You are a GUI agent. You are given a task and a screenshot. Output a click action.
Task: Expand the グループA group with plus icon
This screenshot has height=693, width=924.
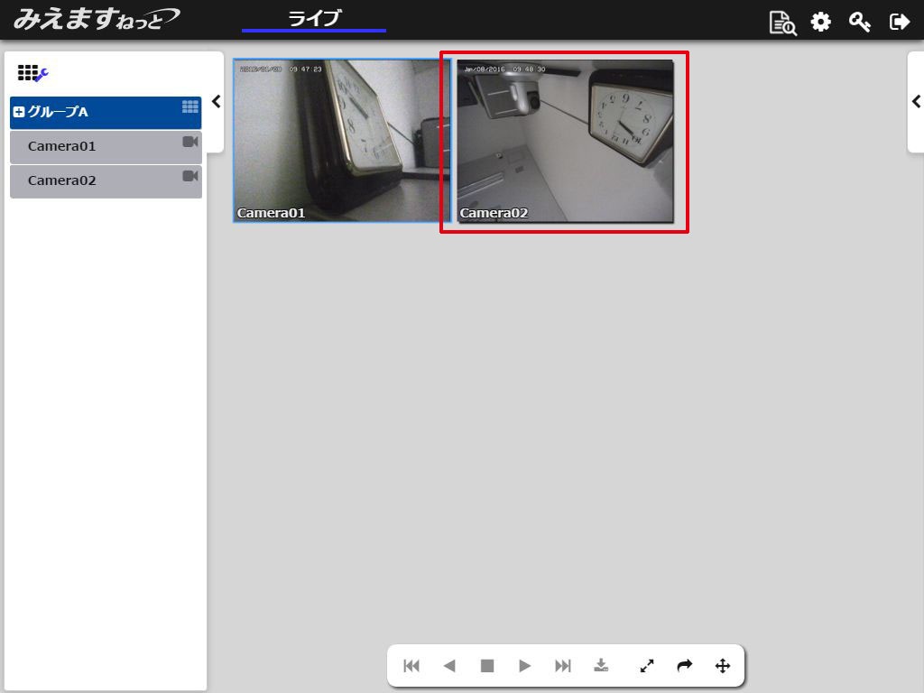click(x=19, y=113)
